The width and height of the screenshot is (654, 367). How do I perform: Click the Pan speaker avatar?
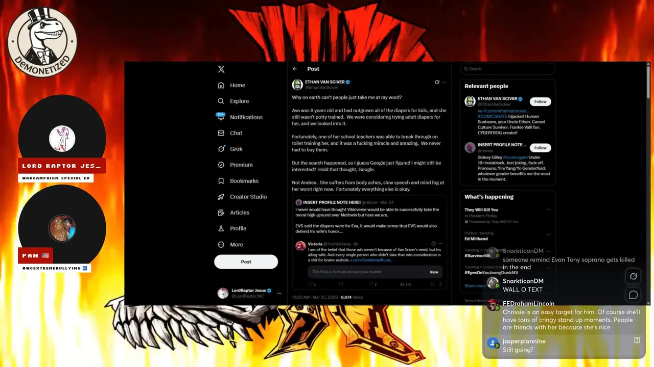62,228
